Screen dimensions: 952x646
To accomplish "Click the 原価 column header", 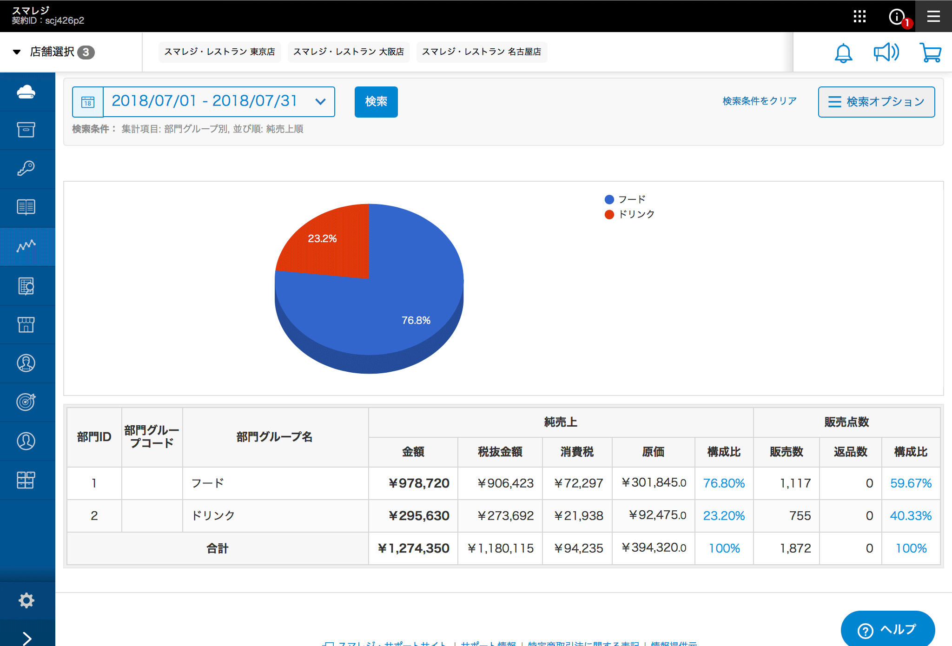I will [x=654, y=452].
